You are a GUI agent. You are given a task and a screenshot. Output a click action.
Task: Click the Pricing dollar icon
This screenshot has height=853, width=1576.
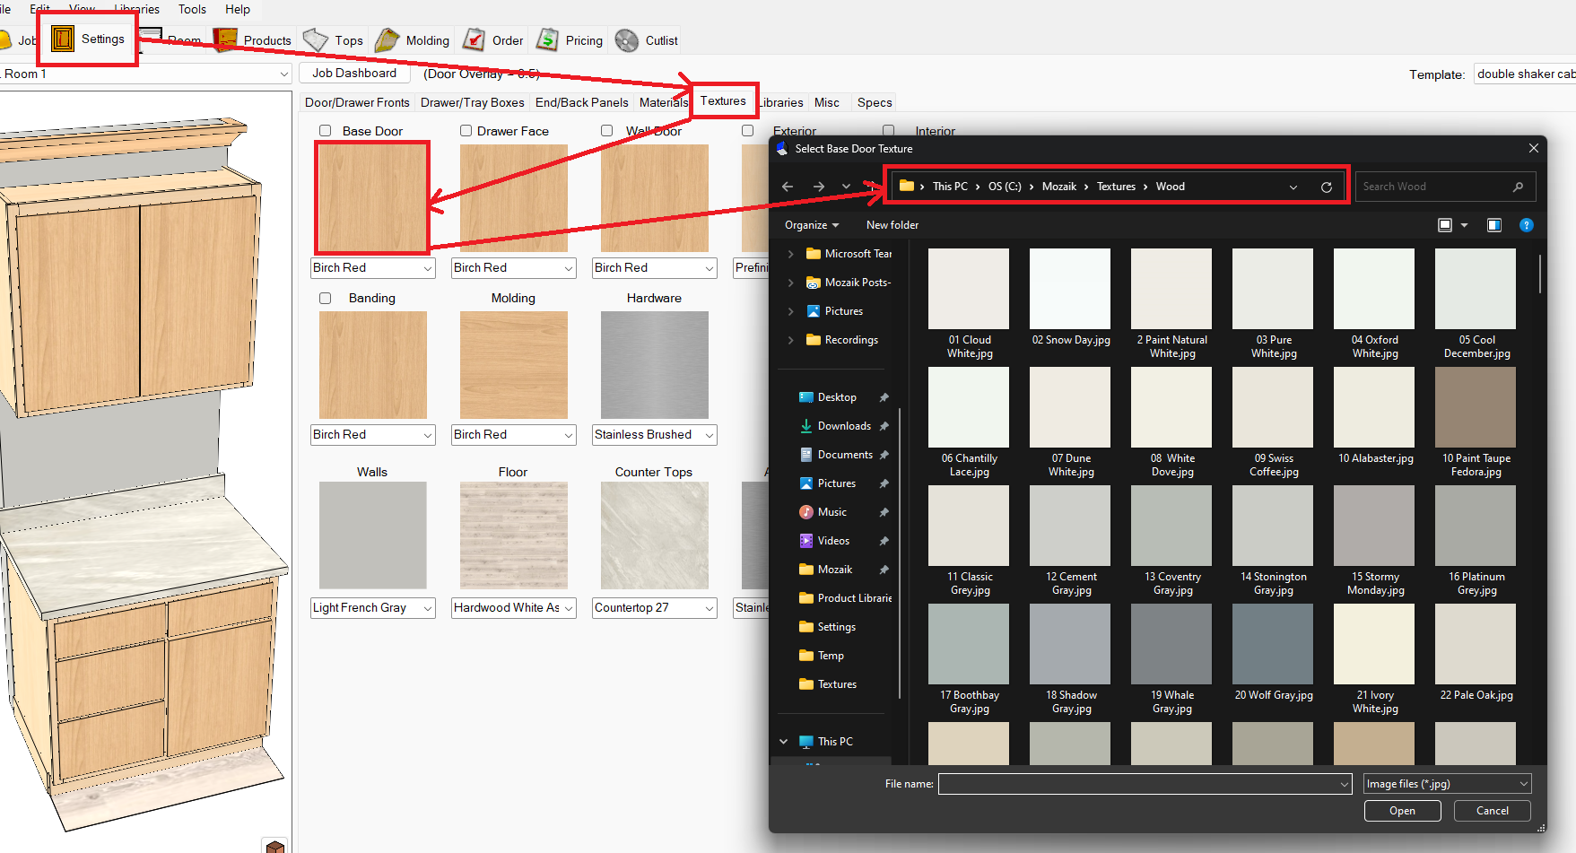tap(547, 40)
